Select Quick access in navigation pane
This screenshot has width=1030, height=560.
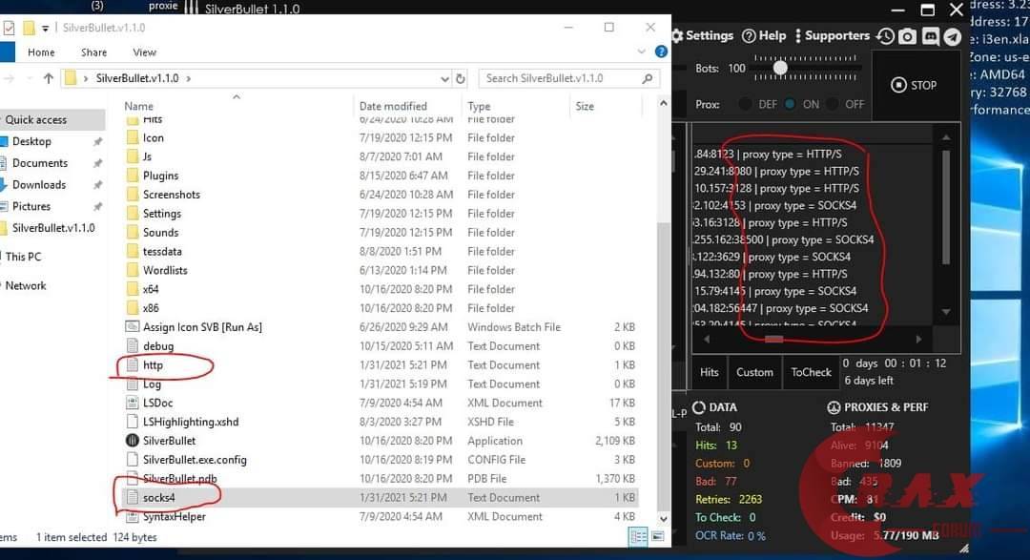click(x=36, y=119)
